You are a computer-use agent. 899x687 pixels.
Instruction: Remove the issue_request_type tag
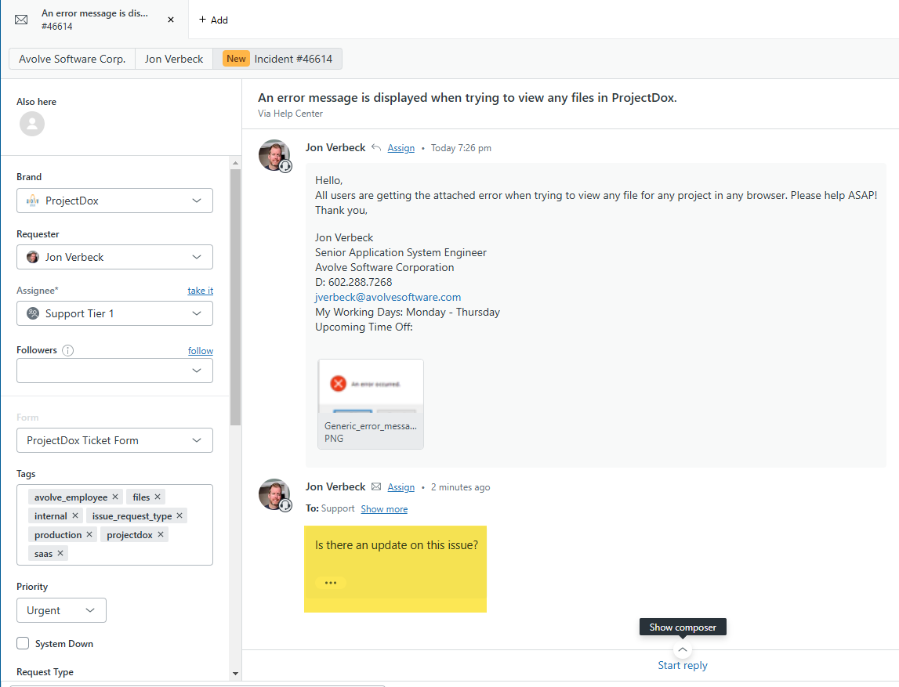click(x=179, y=515)
